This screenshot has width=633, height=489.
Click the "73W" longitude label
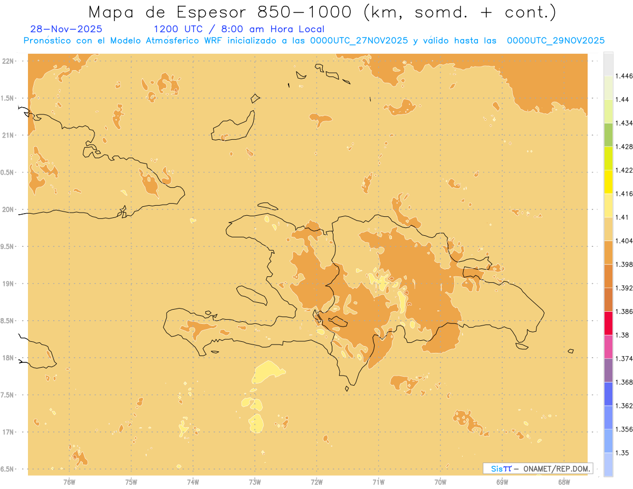click(255, 482)
